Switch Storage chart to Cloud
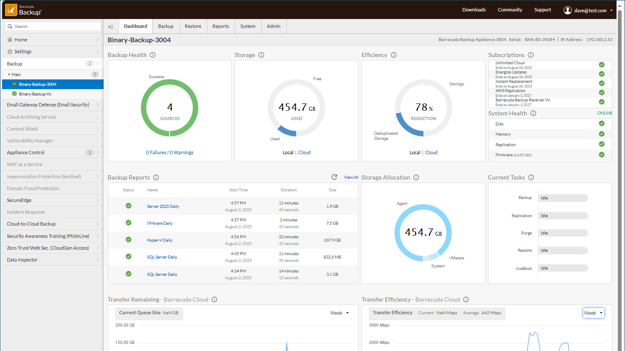Image resolution: width=625 pixels, height=351 pixels. pyautogui.click(x=304, y=152)
